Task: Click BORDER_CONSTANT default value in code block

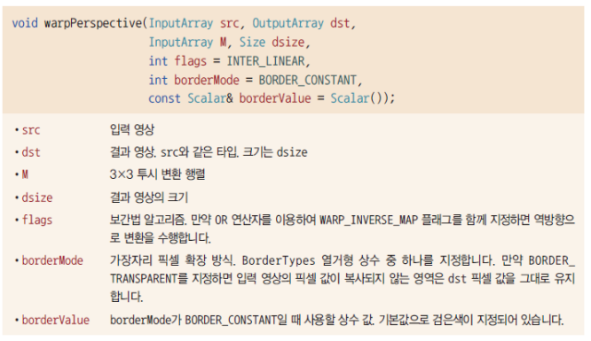Action: click(x=308, y=80)
